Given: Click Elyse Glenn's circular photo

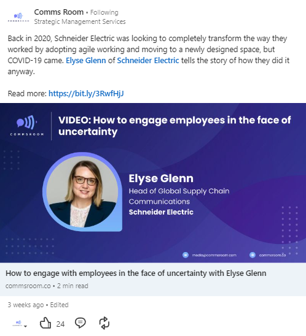Looking at the screenshot, I should point(82,192).
